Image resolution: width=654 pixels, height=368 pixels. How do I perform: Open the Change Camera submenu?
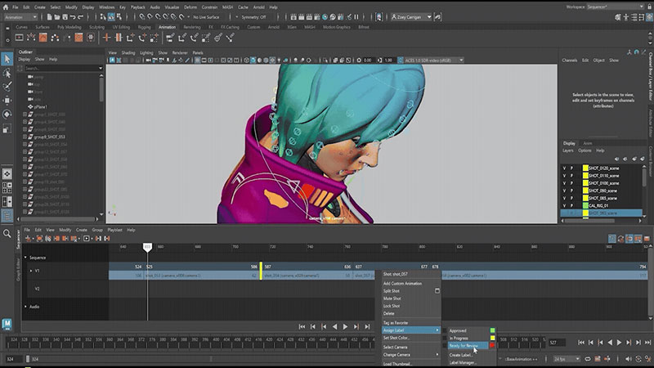(411, 355)
